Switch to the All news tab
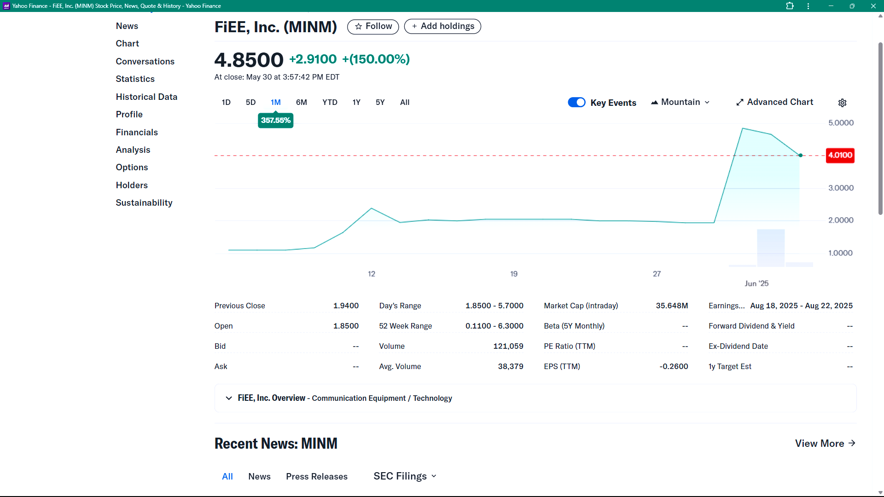This screenshot has width=884, height=497. click(227, 476)
